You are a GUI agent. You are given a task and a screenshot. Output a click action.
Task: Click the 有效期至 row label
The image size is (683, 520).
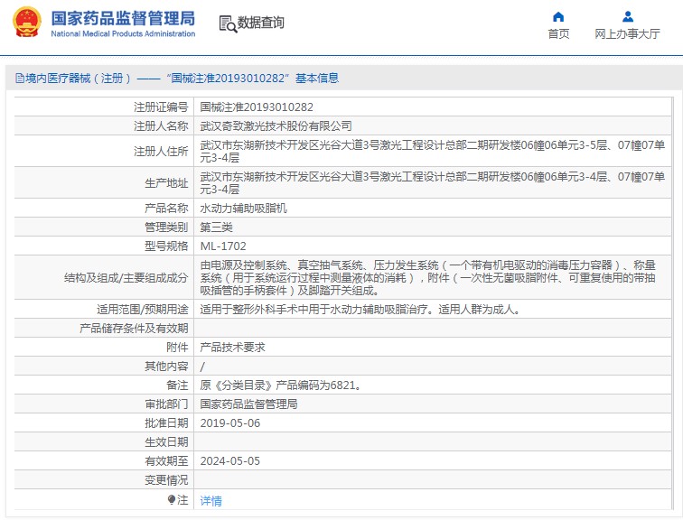point(166,460)
